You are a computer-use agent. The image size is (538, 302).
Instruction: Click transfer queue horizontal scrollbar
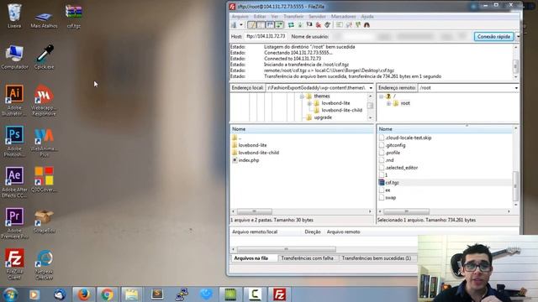[287, 249]
